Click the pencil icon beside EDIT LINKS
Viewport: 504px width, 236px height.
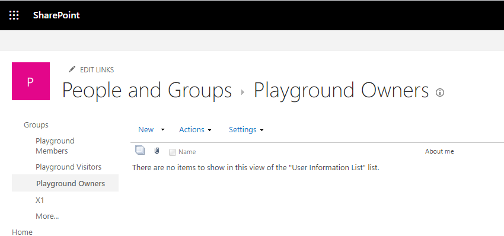click(72, 69)
